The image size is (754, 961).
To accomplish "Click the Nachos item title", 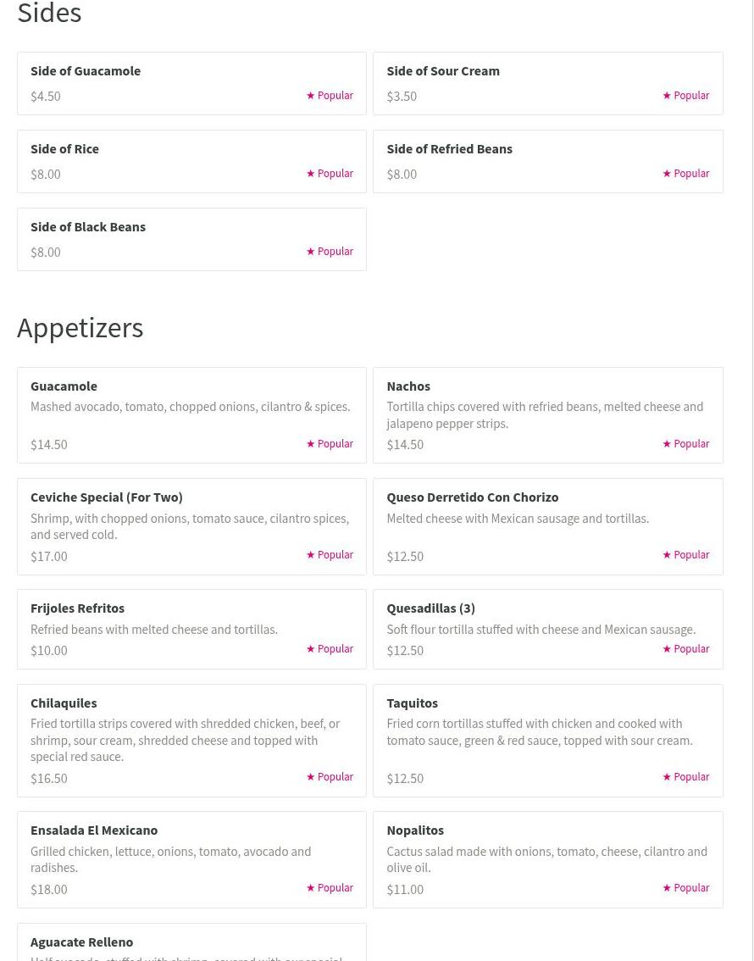I will click(408, 386).
